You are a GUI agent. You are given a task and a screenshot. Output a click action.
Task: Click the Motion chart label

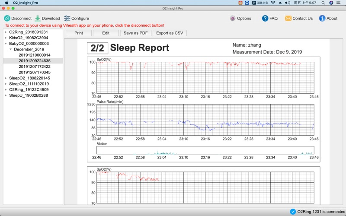coord(102,144)
